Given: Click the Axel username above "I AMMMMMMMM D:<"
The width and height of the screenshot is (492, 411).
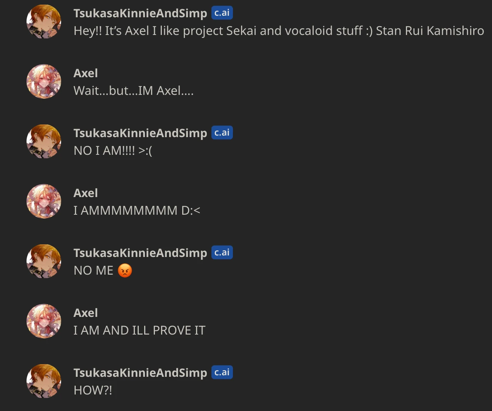Looking at the screenshot, I should tap(85, 193).
